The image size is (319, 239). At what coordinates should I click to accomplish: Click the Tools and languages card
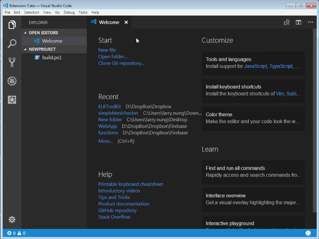click(x=253, y=63)
